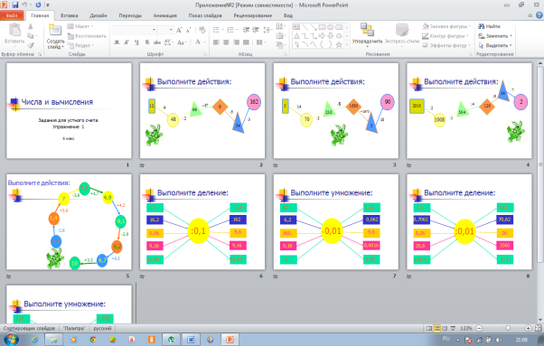
Task: Open the font name dropdown
Action: click(154, 30)
